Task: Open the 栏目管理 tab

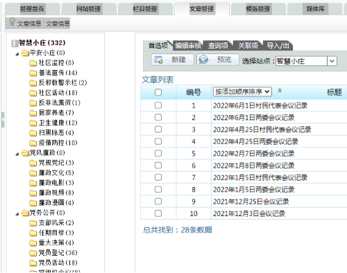Action: tap(145, 9)
